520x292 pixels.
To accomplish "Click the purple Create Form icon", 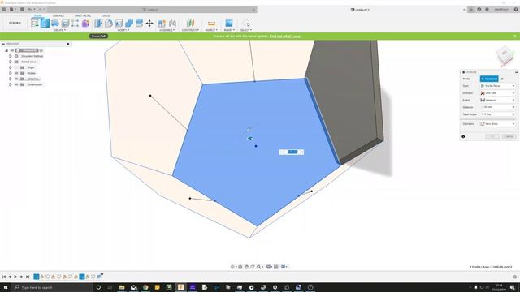I will (85, 24).
